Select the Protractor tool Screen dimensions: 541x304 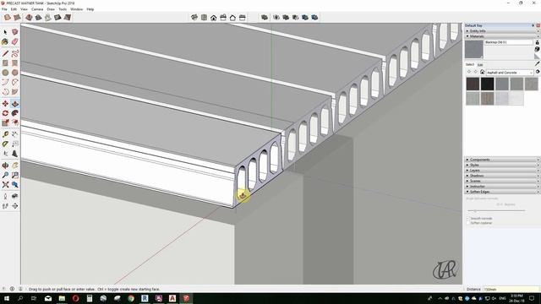point(5,144)
